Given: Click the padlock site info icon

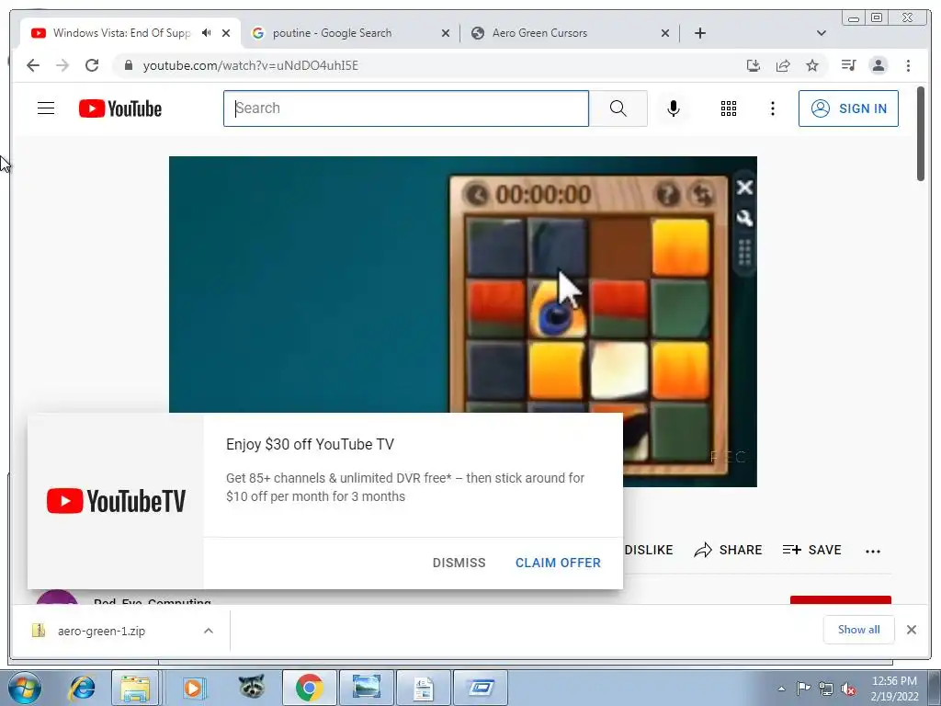Looking at the screenshot, I should (x=128, y=65).
